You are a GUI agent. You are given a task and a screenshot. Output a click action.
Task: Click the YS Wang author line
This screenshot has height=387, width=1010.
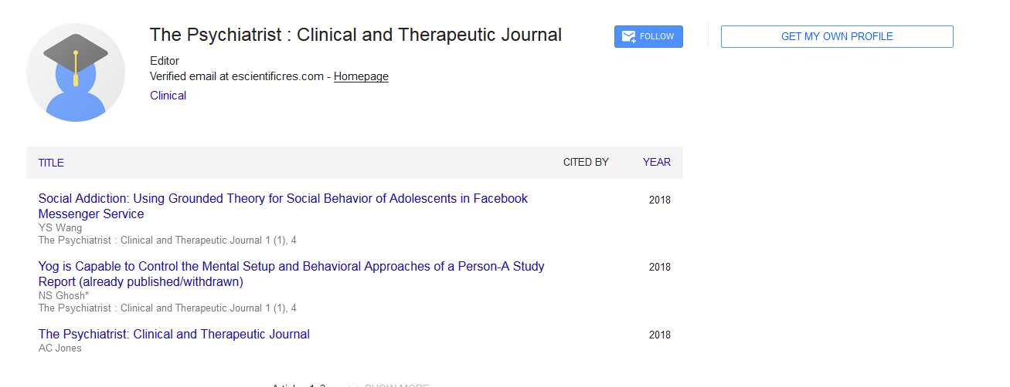(x=60, y=228)
